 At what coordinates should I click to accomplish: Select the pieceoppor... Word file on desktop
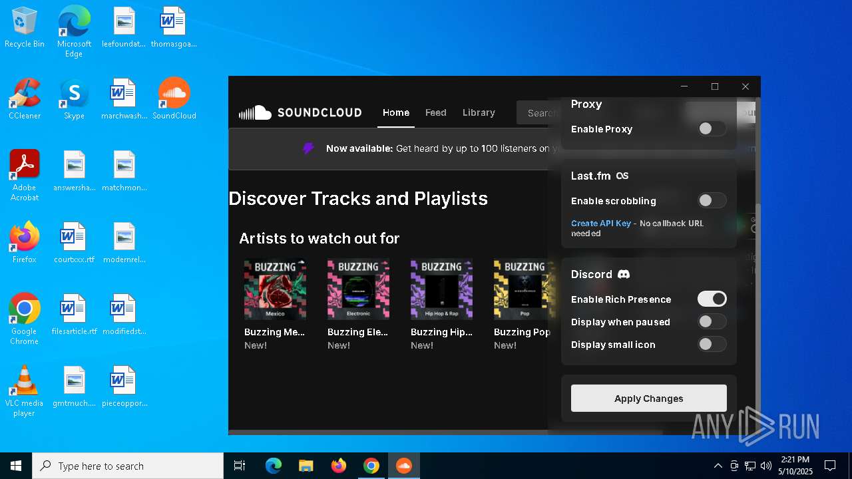click(x=124, y=387)
